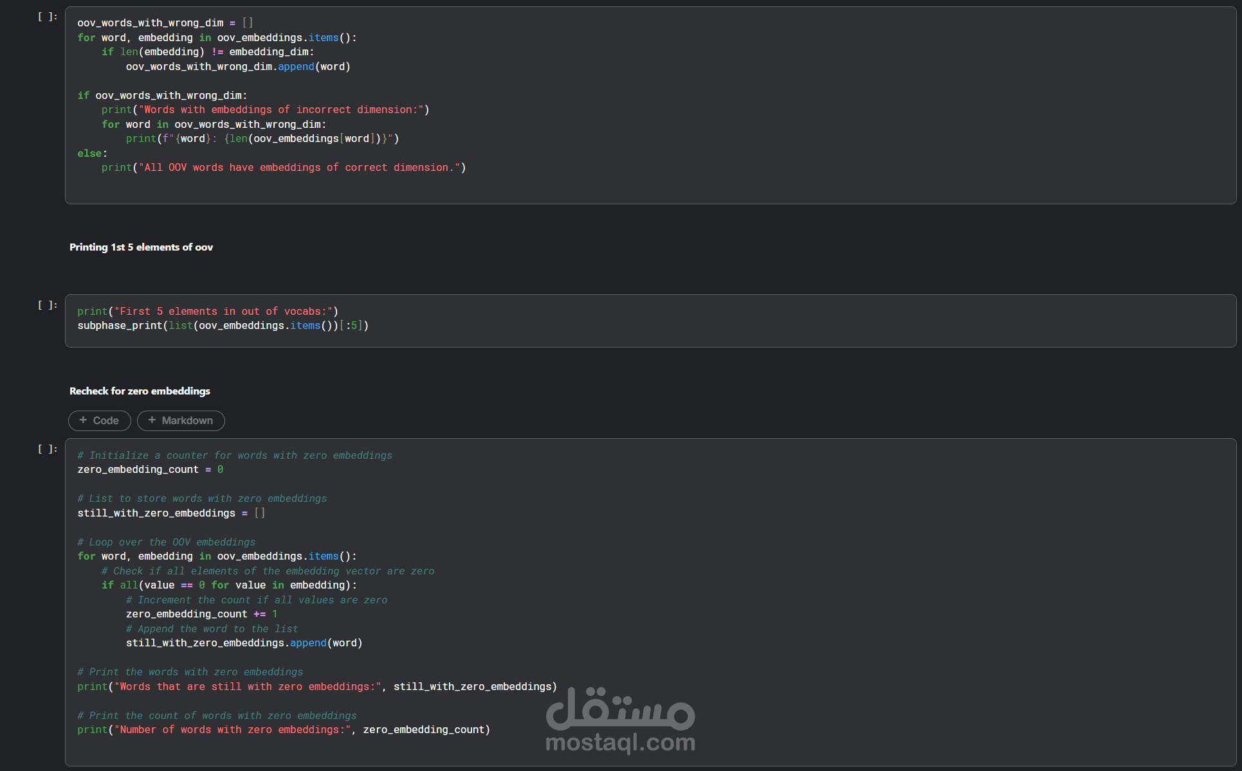1242x771 pixels.
Task: Click execution prompt of oov_words_with_wrong_dim cell
Action: (48, 17)
